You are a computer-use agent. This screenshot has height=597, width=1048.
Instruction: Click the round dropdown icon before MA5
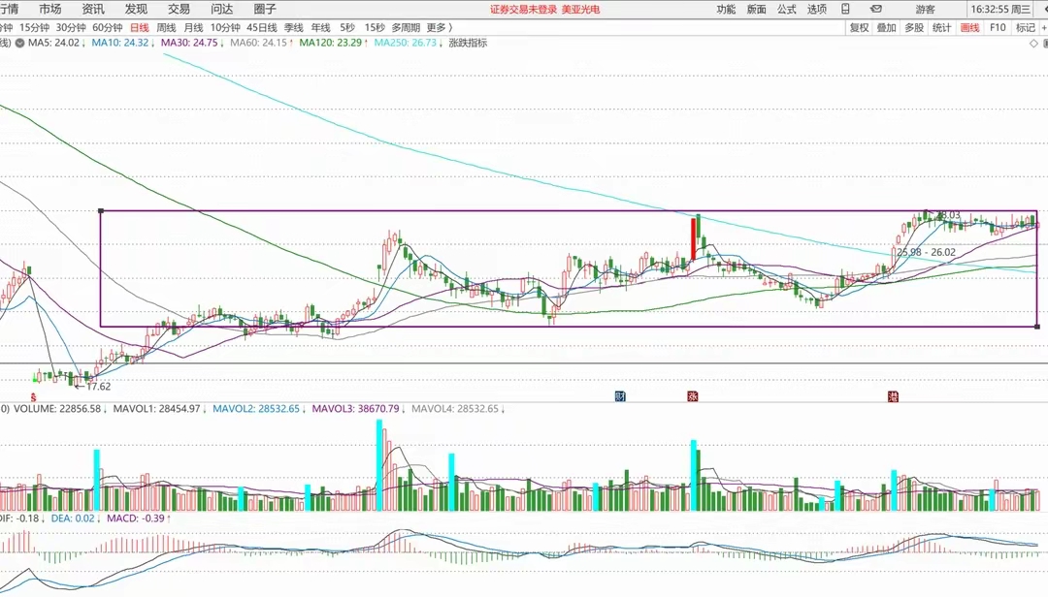pyautogui.click(x=20, y=43)
